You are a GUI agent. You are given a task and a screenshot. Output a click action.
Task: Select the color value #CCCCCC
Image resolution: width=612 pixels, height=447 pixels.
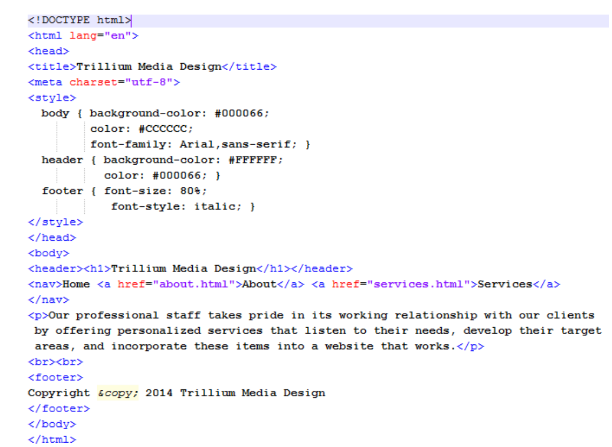163,129
